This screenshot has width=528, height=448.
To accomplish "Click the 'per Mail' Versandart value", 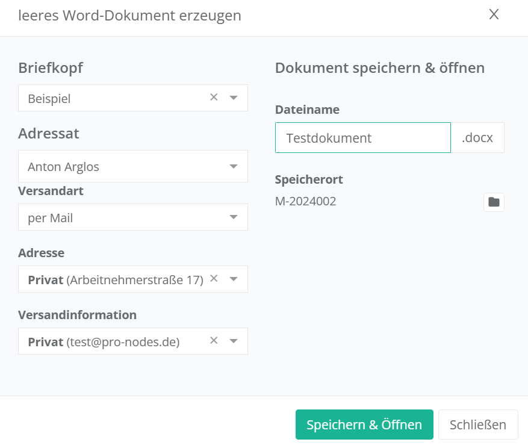I will pos(51,218).
